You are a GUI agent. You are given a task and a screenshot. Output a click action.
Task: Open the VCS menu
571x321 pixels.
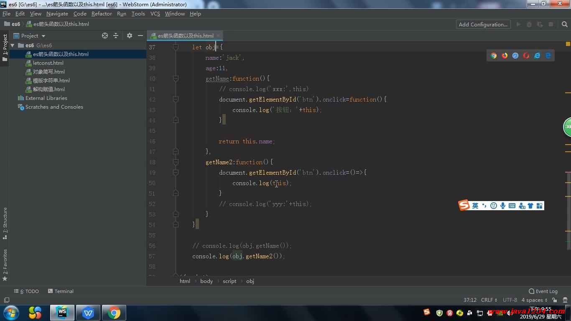[155, 13]
